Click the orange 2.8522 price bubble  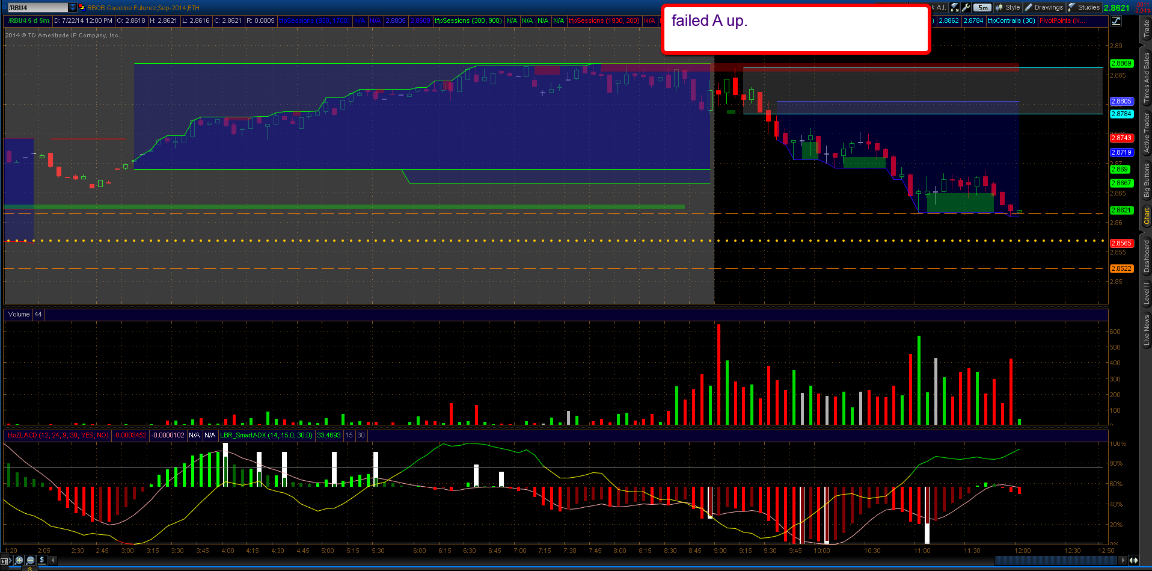(1121, 268)
